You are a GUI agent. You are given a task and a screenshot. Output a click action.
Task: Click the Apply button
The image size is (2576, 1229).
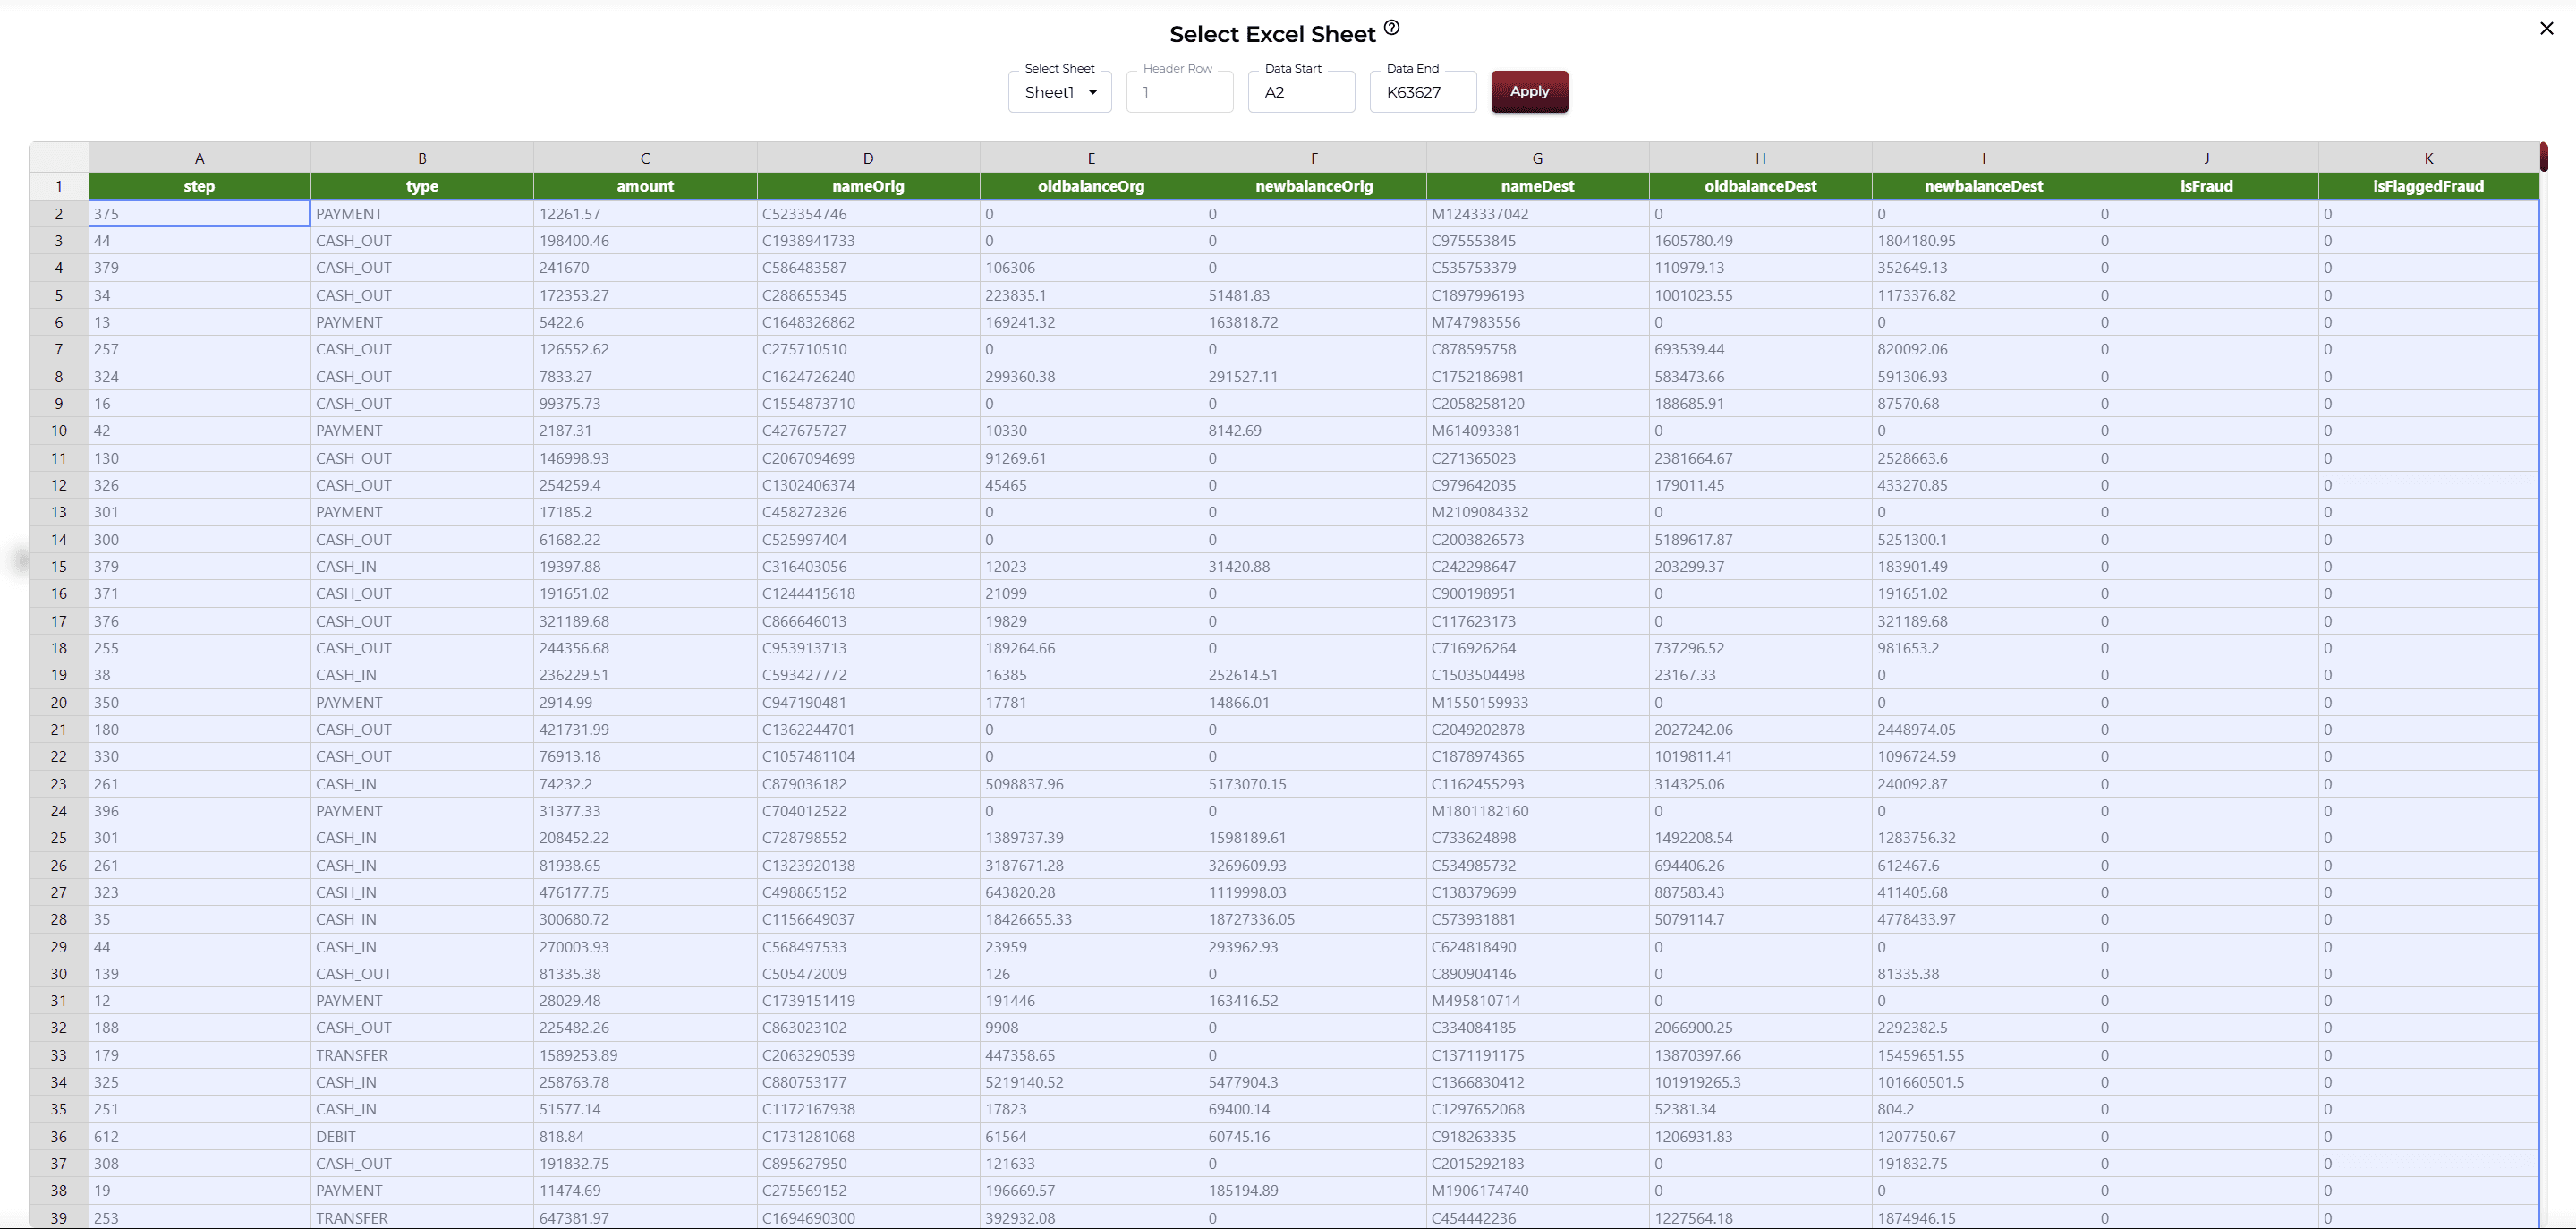pos(1529,91)
